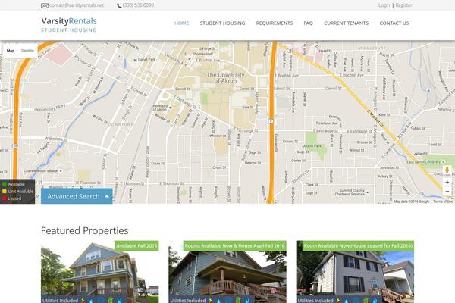The width and height of the screenshot is (455, 303).
Task: Click the Login link
Action: click(x=384, y=5)
